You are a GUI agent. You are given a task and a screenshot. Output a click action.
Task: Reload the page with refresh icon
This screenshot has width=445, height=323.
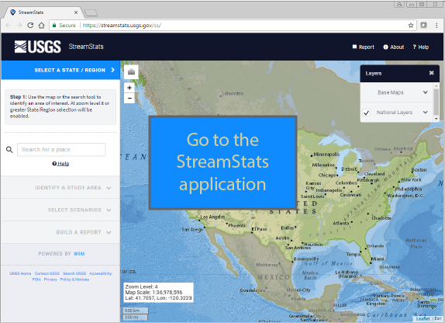coord(30,26)
